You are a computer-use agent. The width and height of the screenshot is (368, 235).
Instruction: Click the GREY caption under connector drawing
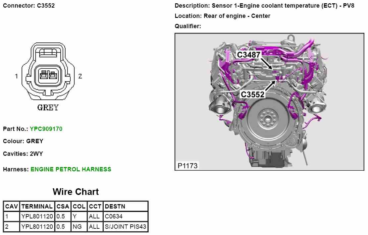48,108
